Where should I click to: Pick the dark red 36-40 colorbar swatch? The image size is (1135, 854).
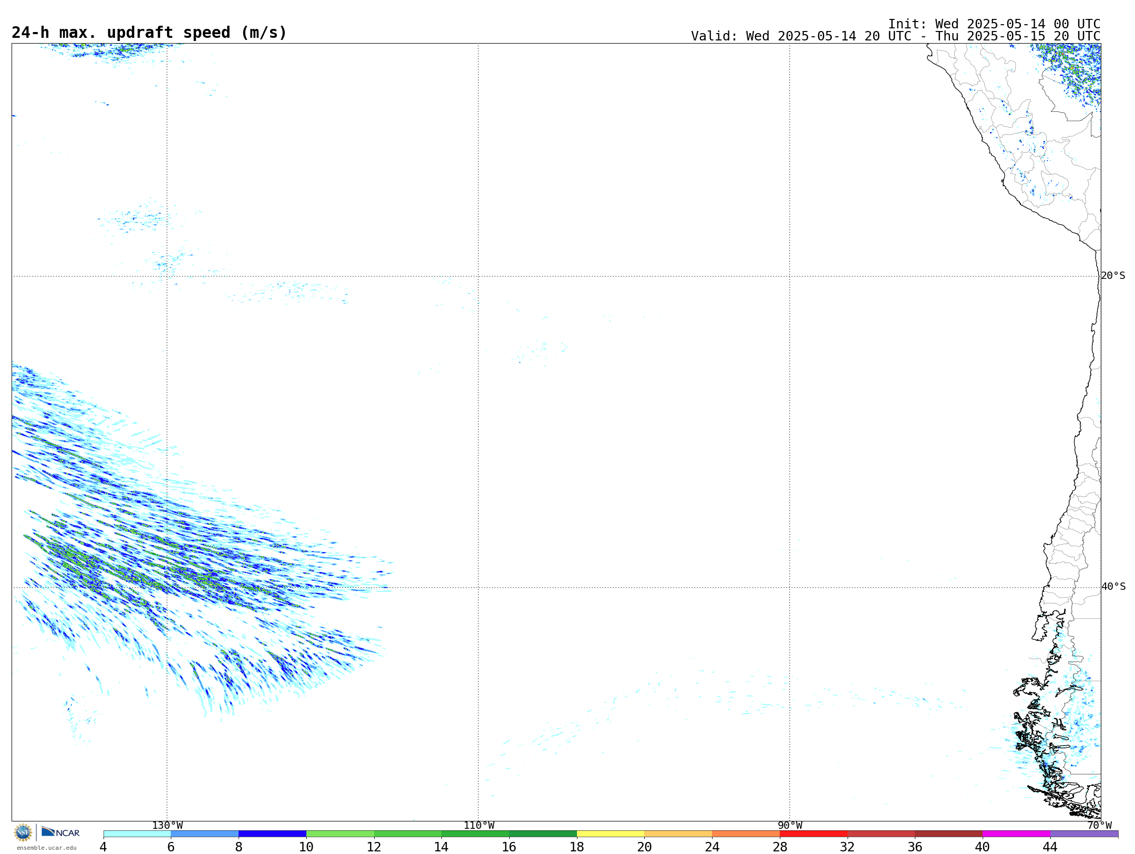(x=949, y=834)
